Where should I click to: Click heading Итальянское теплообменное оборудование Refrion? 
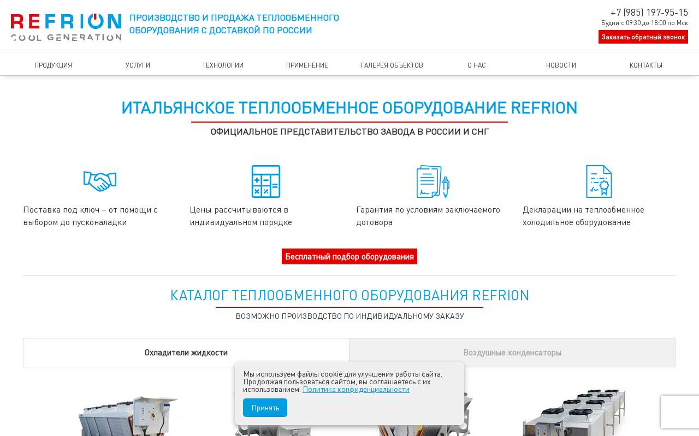tap(349, 108)
